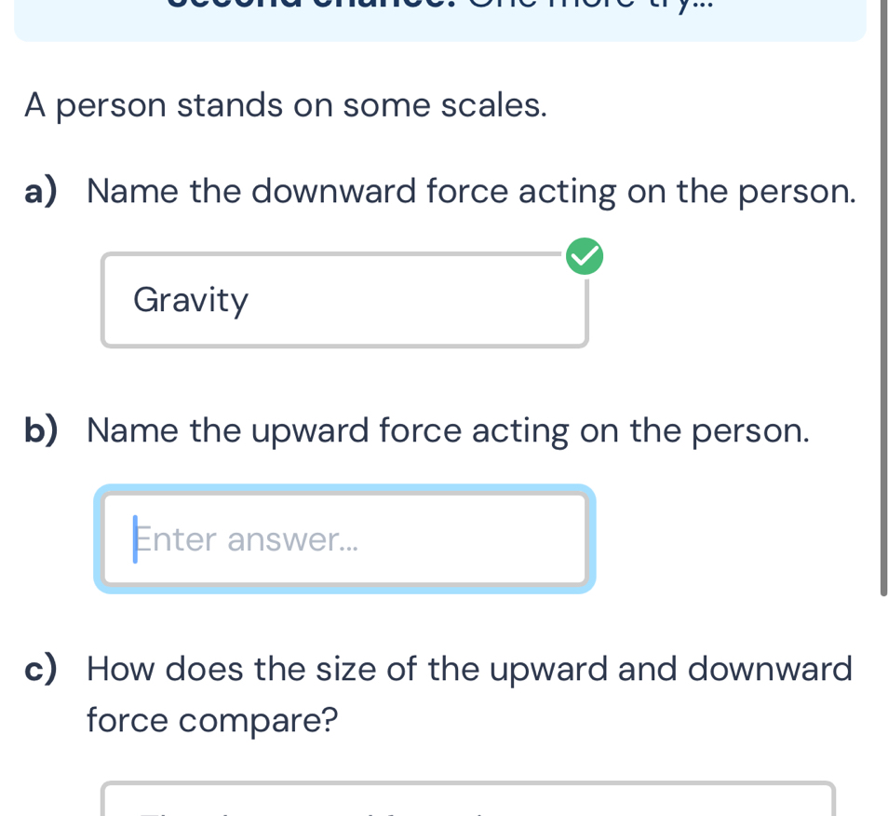Click the word Gravity in the answer box
Image resolution: width=888 pixels, height=816 pixels.
point(190,299)
